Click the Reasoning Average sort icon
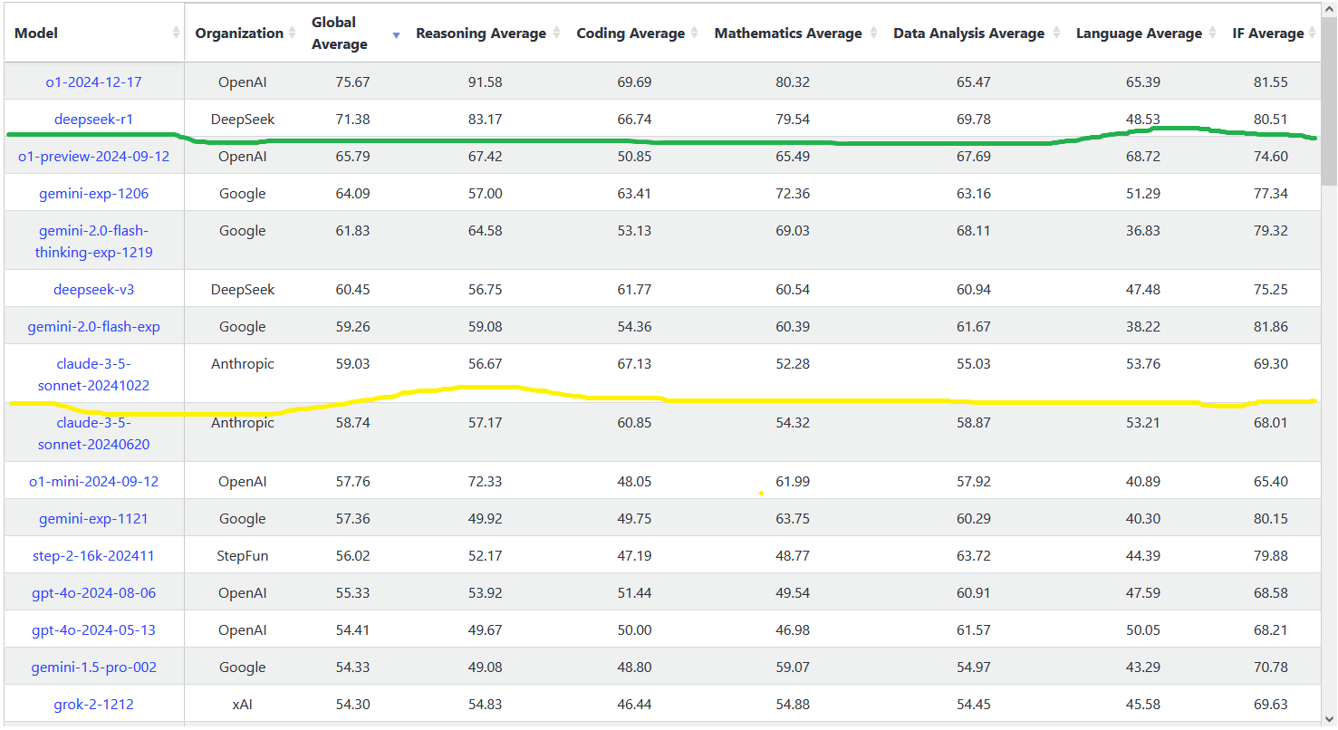This screenshot has width=1338, height=730. (x=555, y=34)
